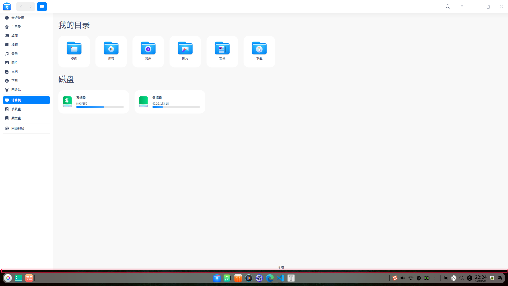This screenshot has width=508, height=286.
Task: Open the 数据盘 disk tile
Action: point(170,102)
